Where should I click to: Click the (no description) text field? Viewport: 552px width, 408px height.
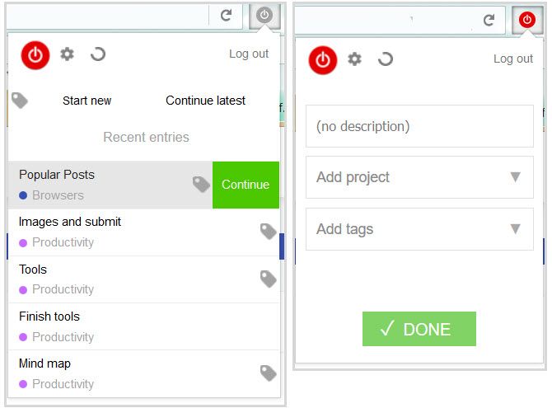pyautogui.click(x=419, y=126)
